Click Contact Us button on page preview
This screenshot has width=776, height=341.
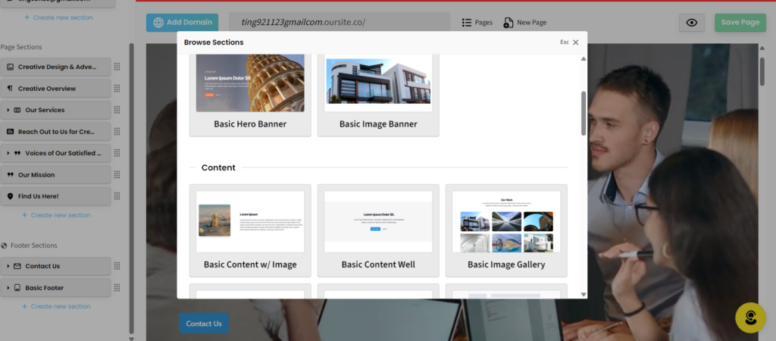[204, 323]
